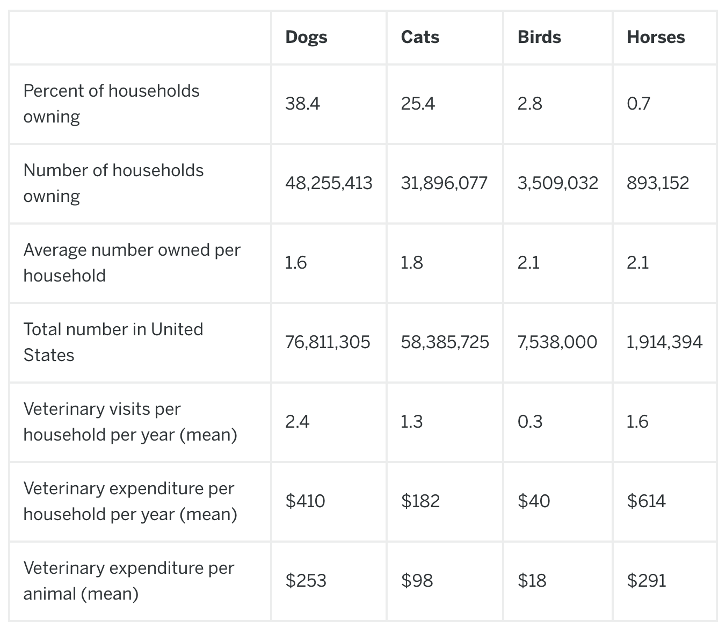
Task: Click the Horses column header
Action: tap(656, 37)
